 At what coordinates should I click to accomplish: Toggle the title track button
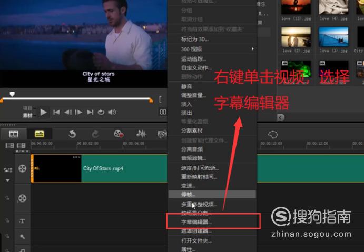(x=22, y=221)
